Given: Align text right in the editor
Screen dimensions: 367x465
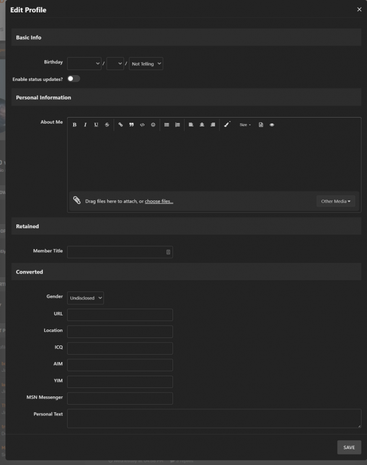Looking at the screenshot, I should [x=213, y=125].
